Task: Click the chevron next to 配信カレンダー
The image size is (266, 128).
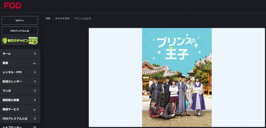Action: click(x=35, y=82)
